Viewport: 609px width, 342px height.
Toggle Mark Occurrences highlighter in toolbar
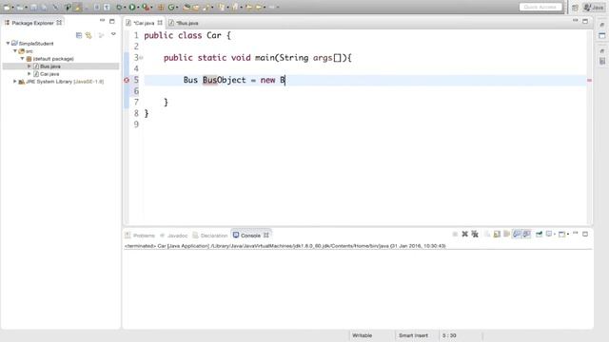coord(77,7)
